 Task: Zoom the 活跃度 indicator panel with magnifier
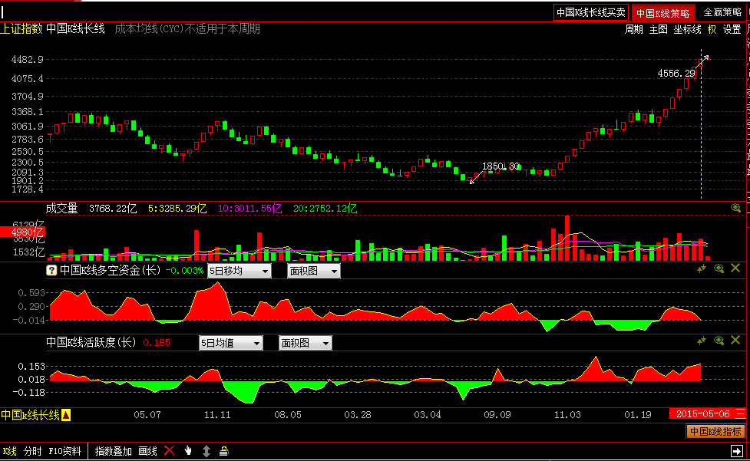(x=719, y=341)
